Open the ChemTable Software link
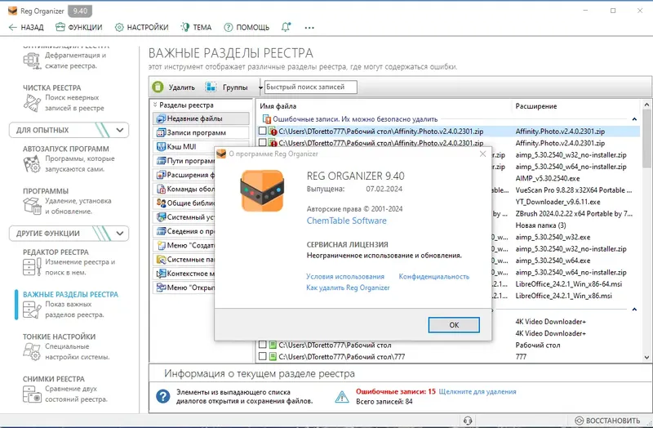This screenshot has width=653, height=428. tap(346, 221)
